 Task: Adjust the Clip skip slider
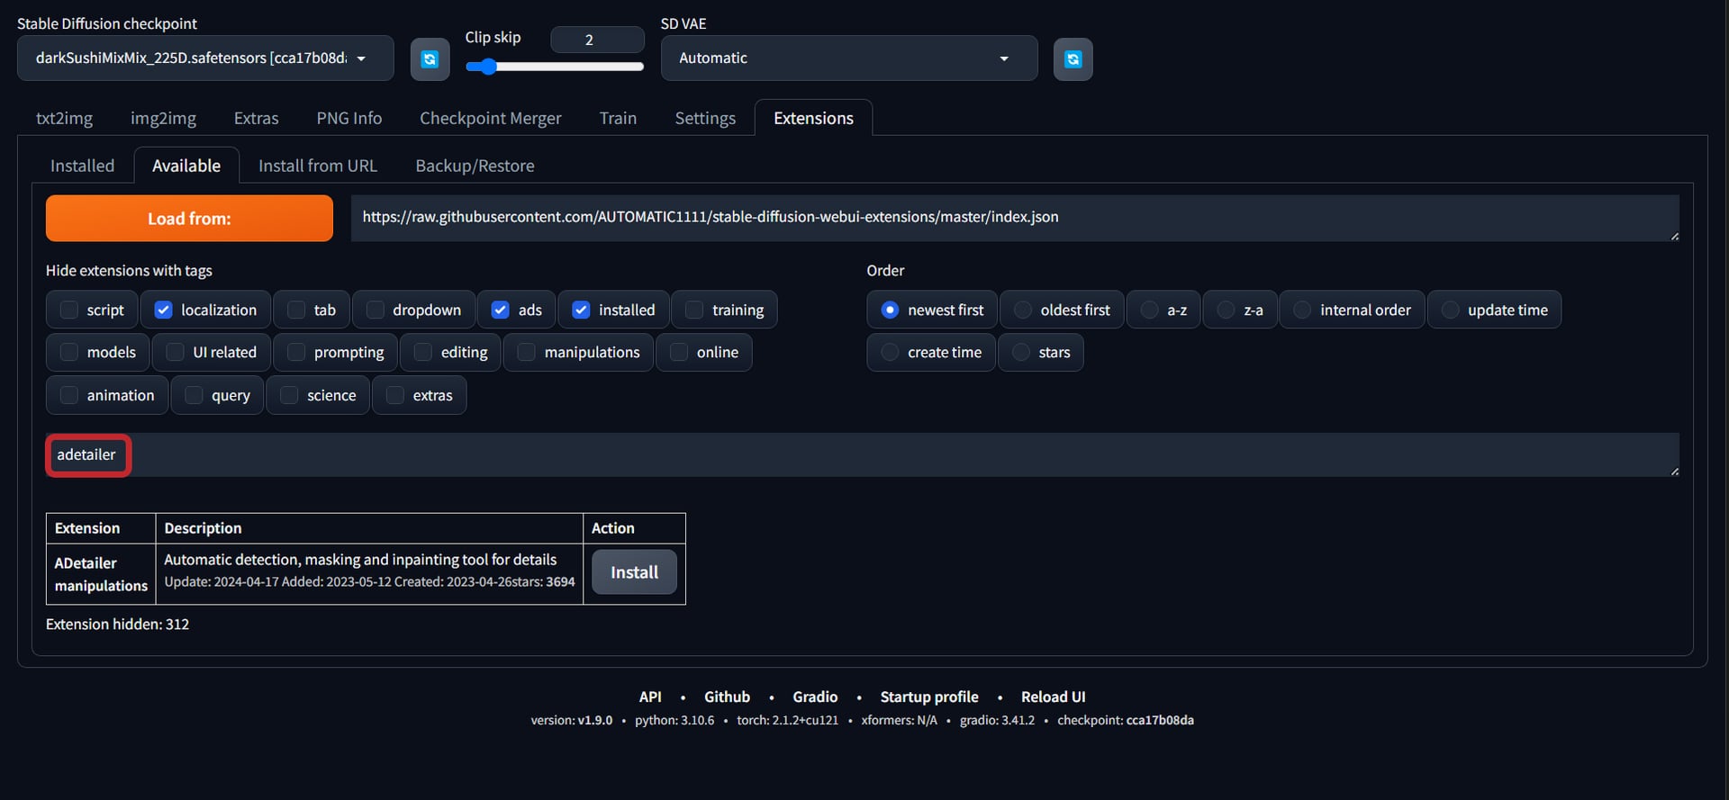(x=554, y=67)
